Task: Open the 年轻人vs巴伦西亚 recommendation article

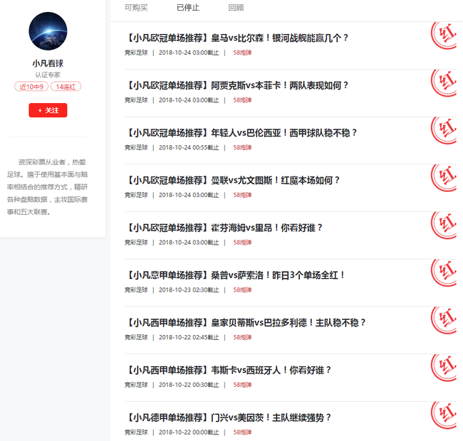Action: [241, 133]
